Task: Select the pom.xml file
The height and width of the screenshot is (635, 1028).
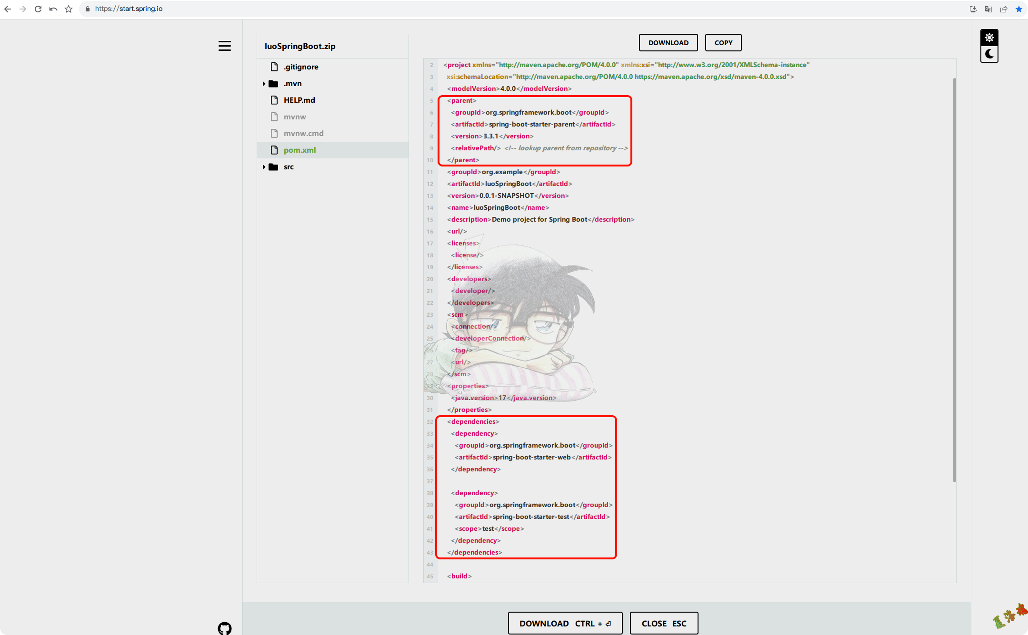Action: (x=333, y=150)
